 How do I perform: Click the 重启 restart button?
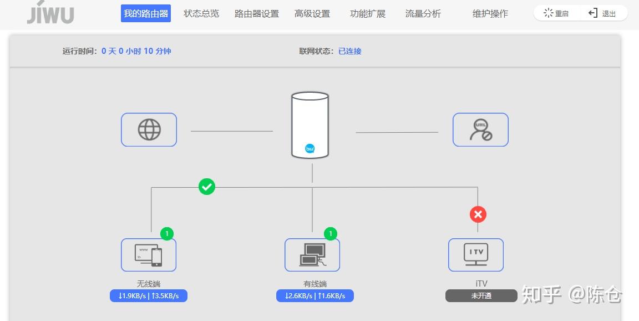(555, 13)
